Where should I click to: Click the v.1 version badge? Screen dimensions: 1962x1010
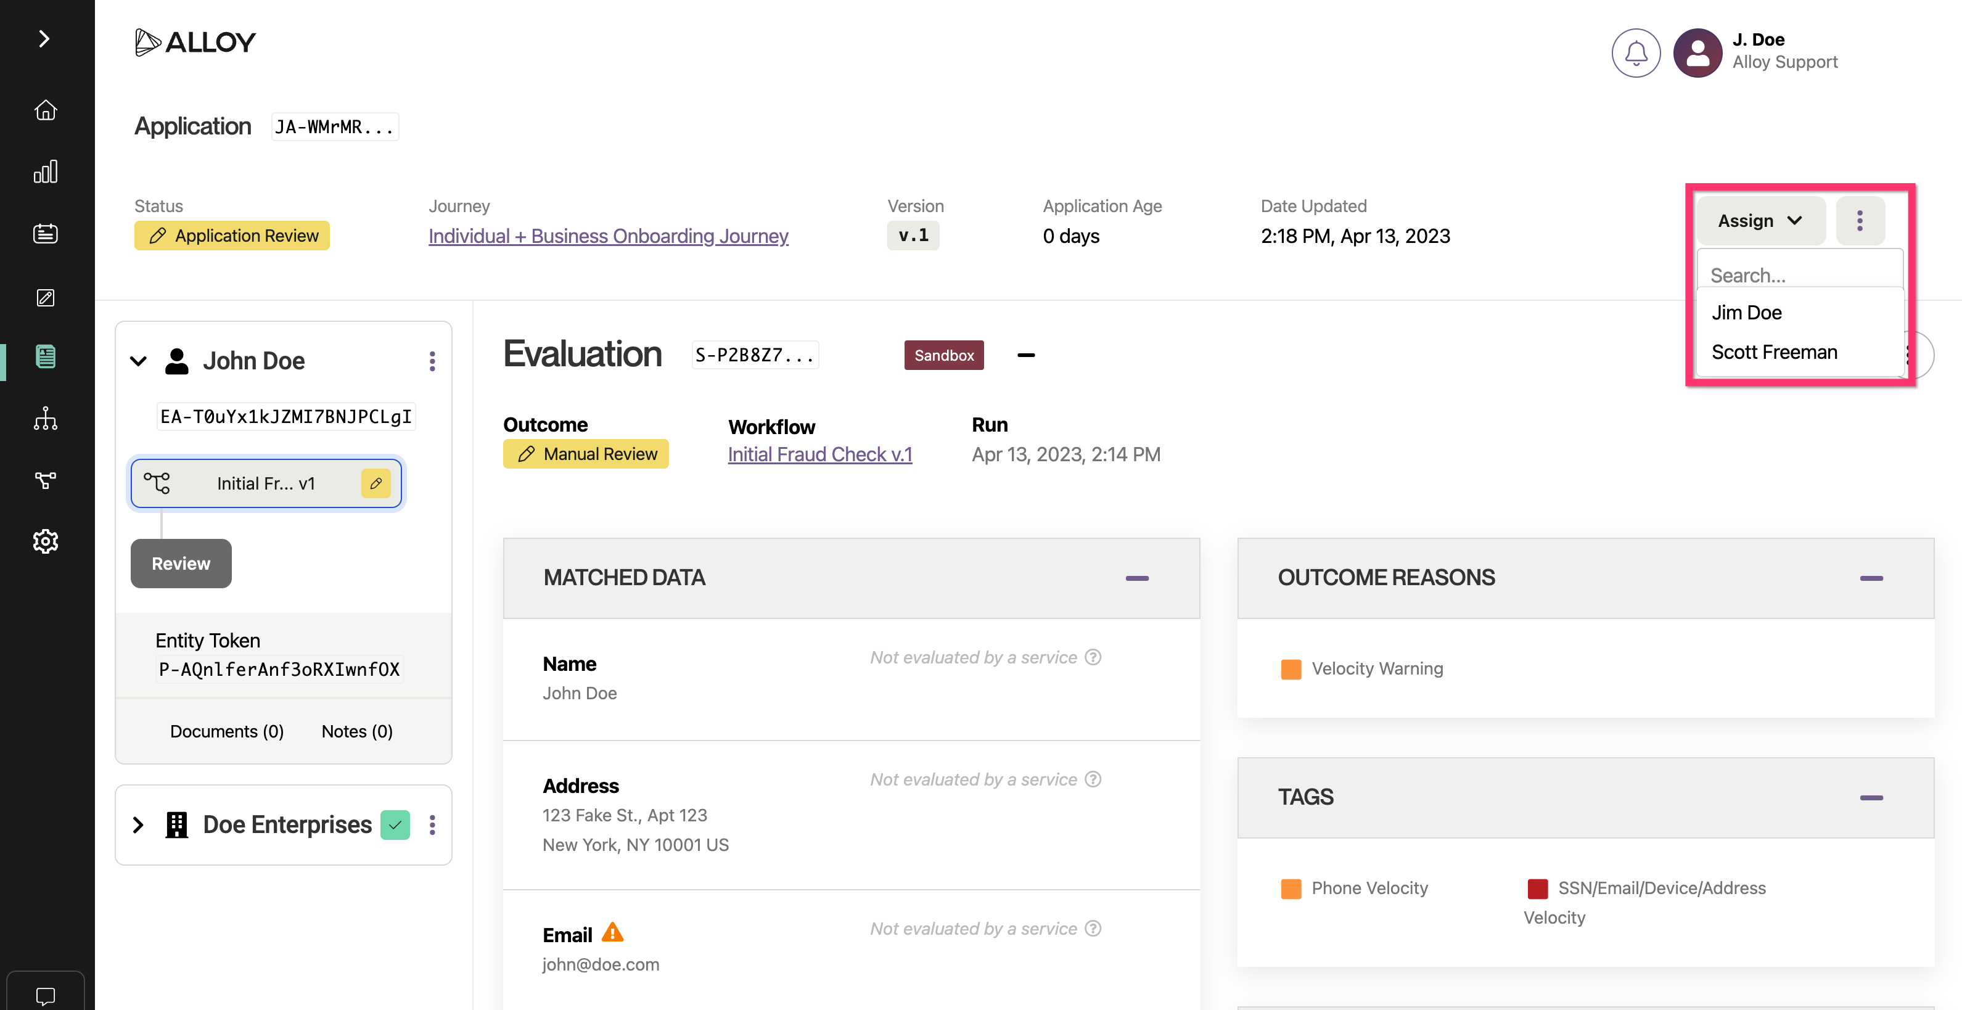click(x=913, y=236)
